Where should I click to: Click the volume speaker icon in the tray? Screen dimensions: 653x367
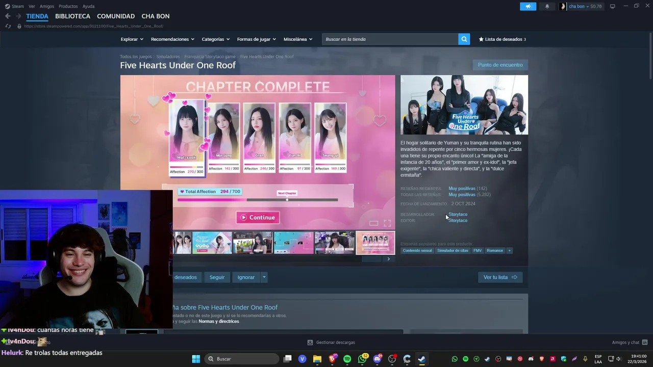coord(619,359)
